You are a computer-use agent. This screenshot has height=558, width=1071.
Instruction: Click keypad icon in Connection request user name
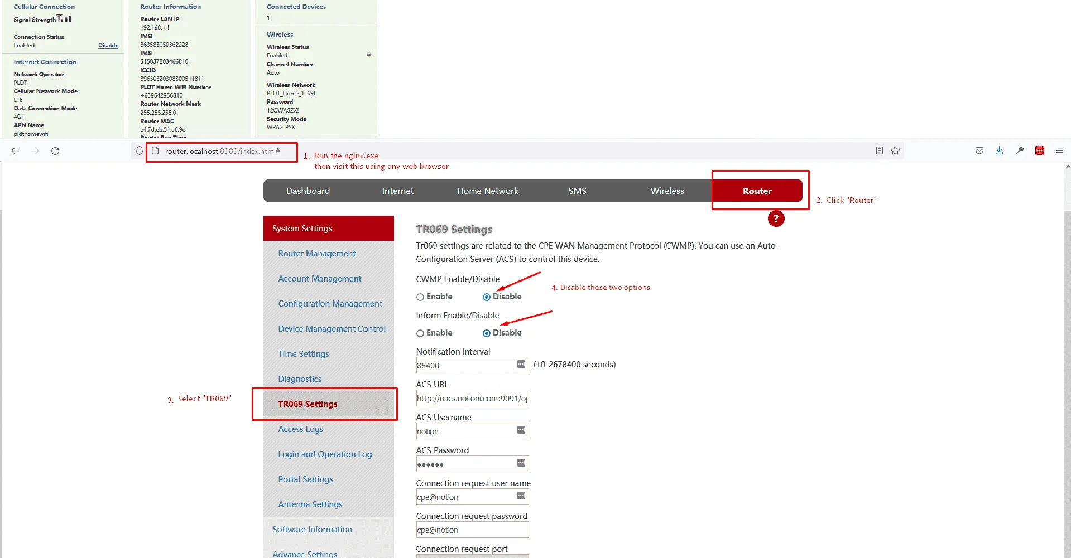tap(521, 496)
